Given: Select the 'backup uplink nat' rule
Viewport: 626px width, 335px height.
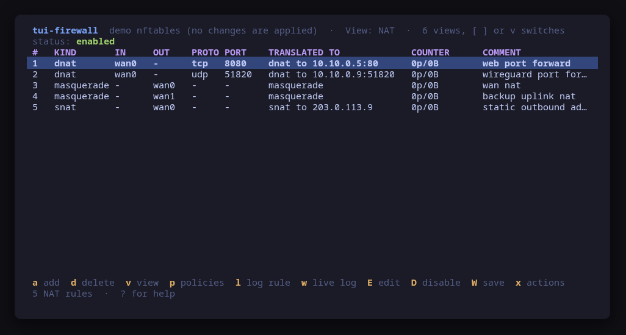Looking at the screenshot, I should (x=312, y=96).
